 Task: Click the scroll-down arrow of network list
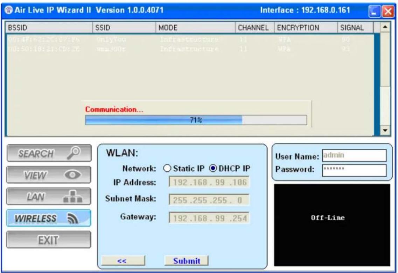click(x=385, y=131)
